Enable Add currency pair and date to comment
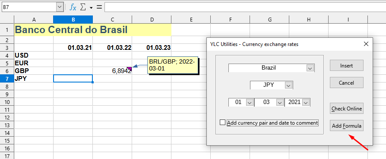386x159 pixels. [x=222, y=122]
